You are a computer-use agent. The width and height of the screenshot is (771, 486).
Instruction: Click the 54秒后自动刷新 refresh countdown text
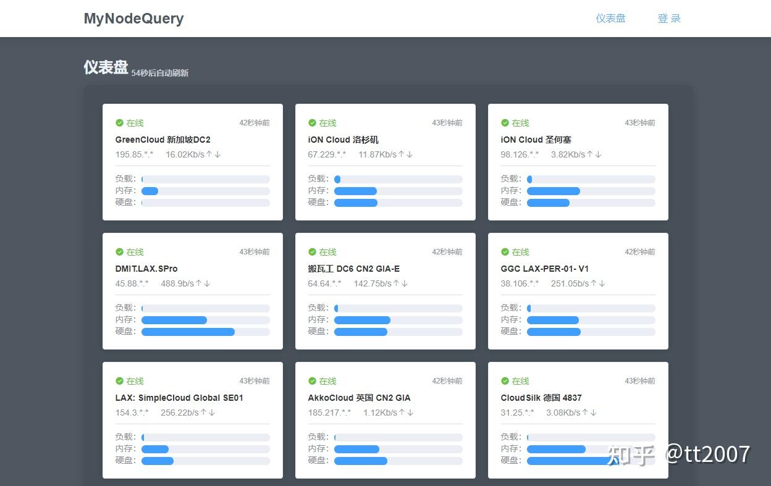tap(159, 72)
